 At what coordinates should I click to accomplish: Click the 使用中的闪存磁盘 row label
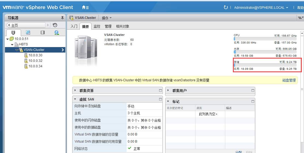88,120
